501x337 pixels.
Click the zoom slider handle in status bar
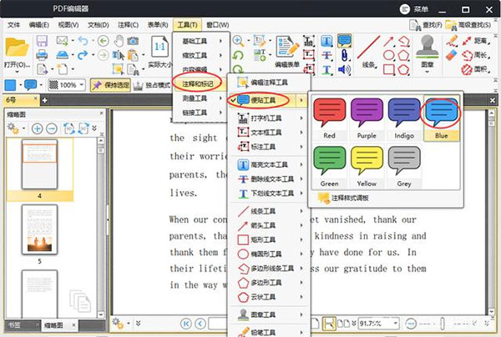tap(443, 324)
